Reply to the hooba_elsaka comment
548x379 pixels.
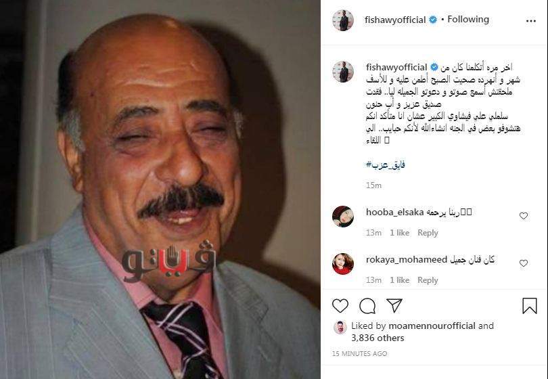click(428, 233)
